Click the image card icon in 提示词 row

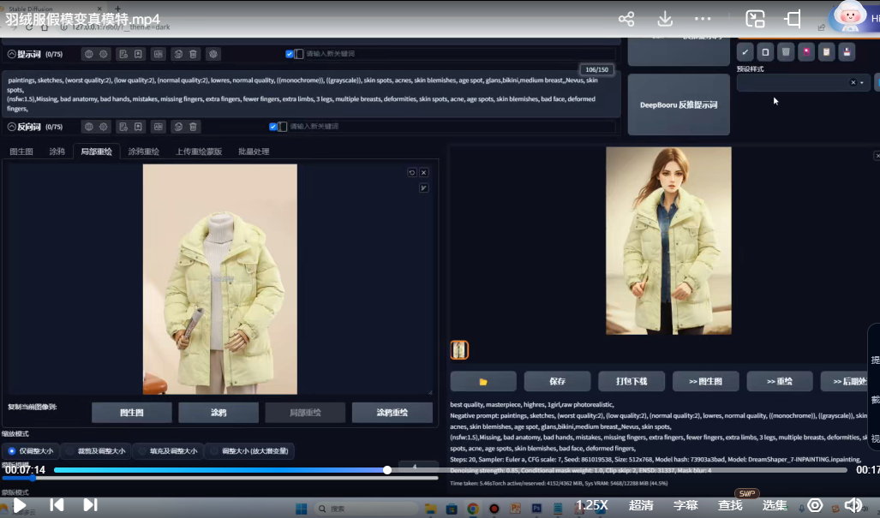159,54
